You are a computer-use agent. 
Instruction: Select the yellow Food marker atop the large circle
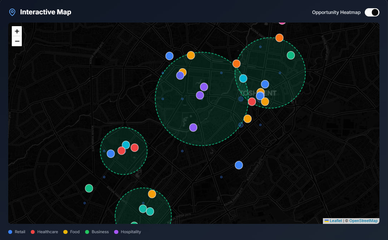tap(191, 55)
